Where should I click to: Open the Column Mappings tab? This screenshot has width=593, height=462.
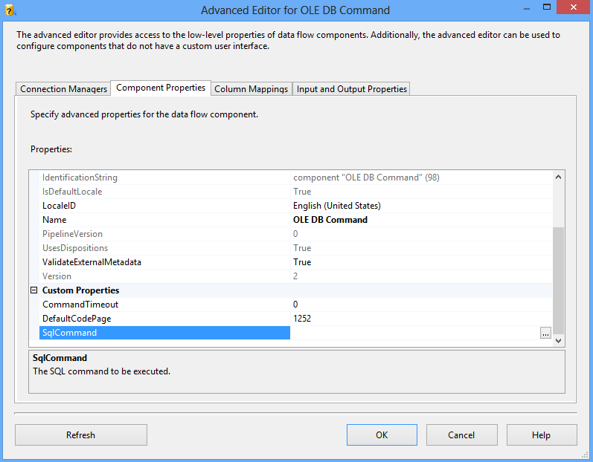tap(251, 89)
